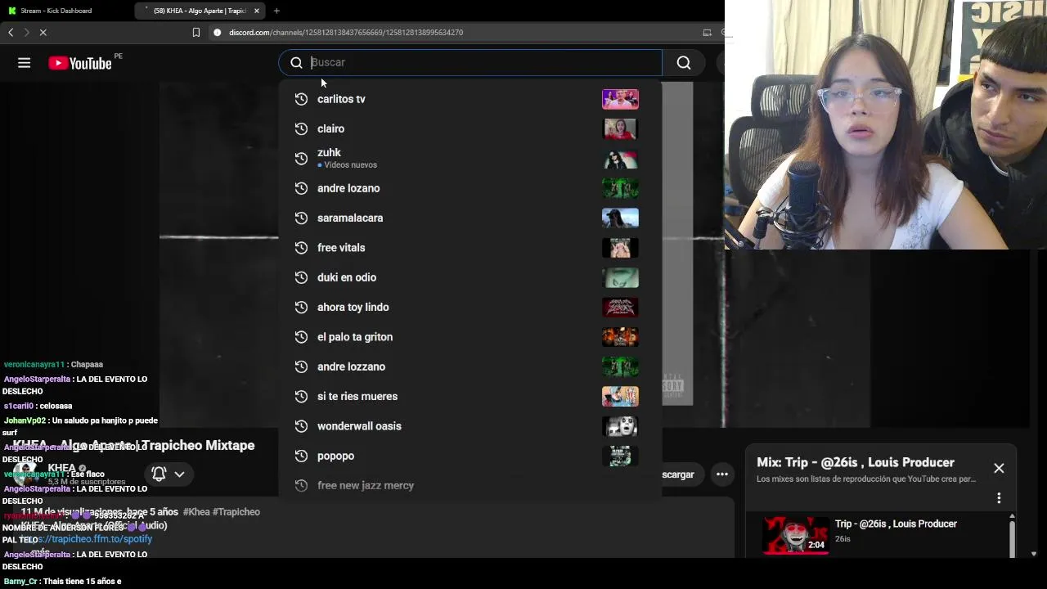Click the magnifier search button beside Buscar

pos(684,63)
